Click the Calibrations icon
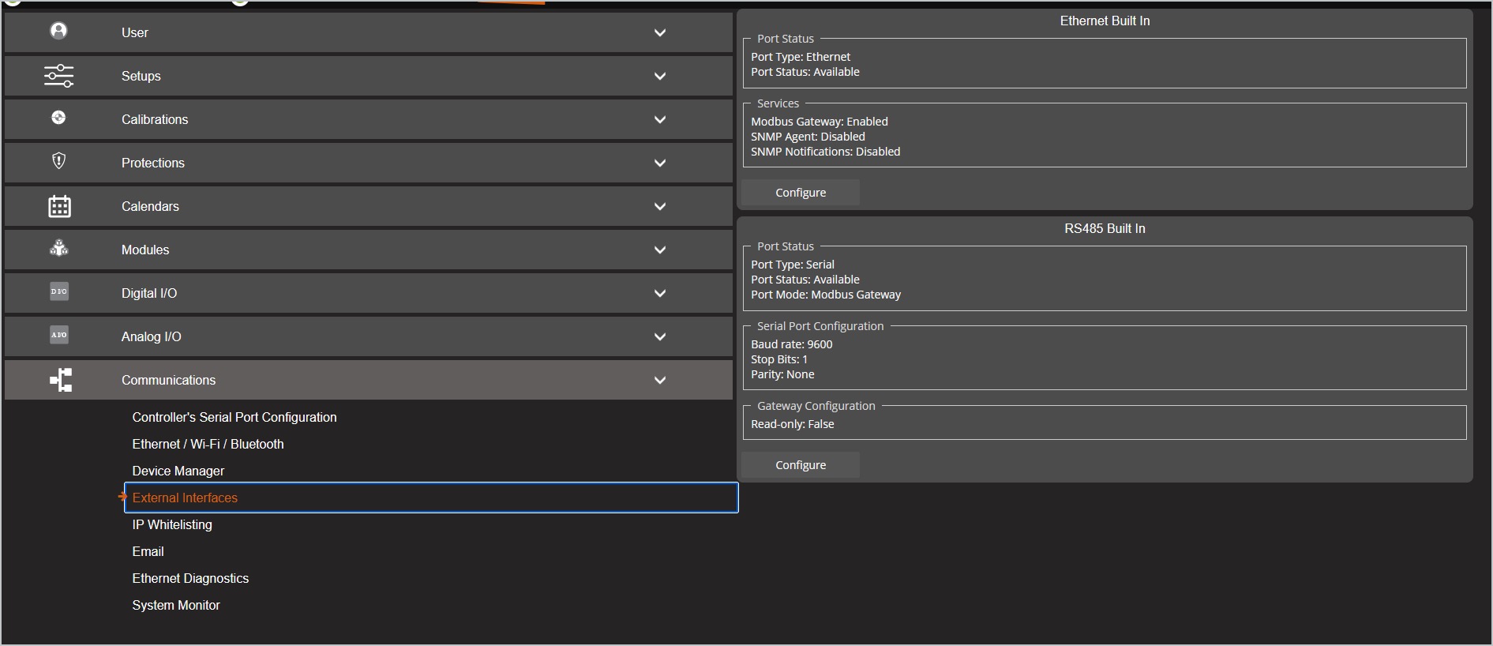The image size is (1493, 646). [58, 118]
